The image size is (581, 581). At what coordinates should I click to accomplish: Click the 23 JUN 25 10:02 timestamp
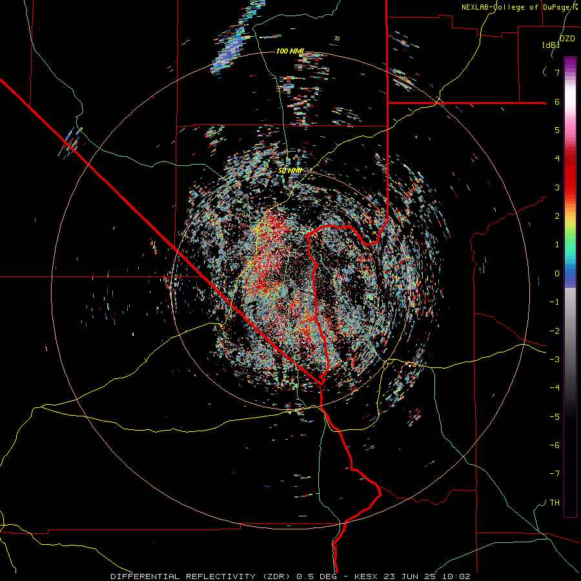[426, 576]
